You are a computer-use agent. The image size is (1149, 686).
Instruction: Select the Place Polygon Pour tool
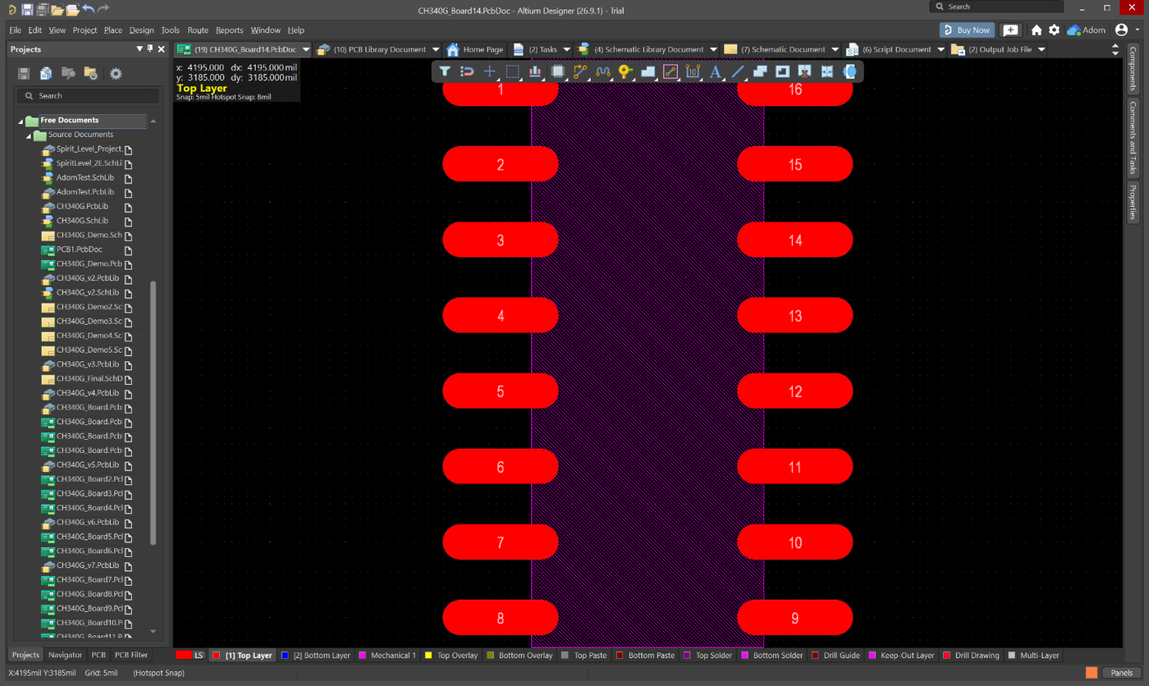(648, 71)
